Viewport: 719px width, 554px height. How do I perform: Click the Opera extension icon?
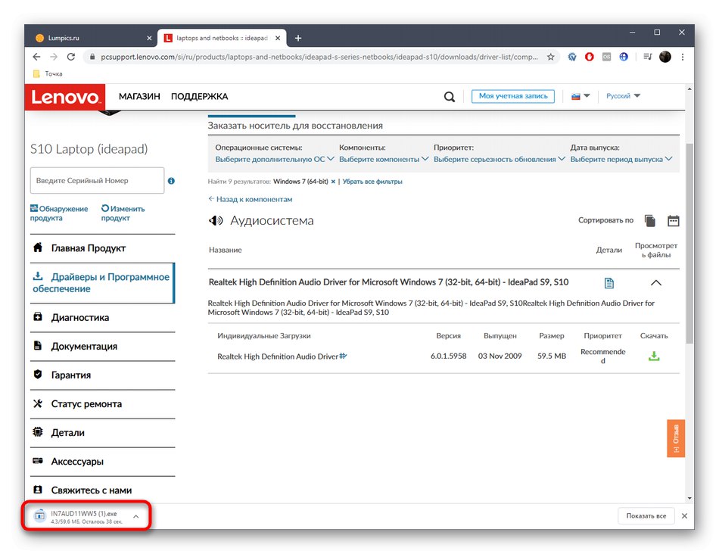point(590,57)
